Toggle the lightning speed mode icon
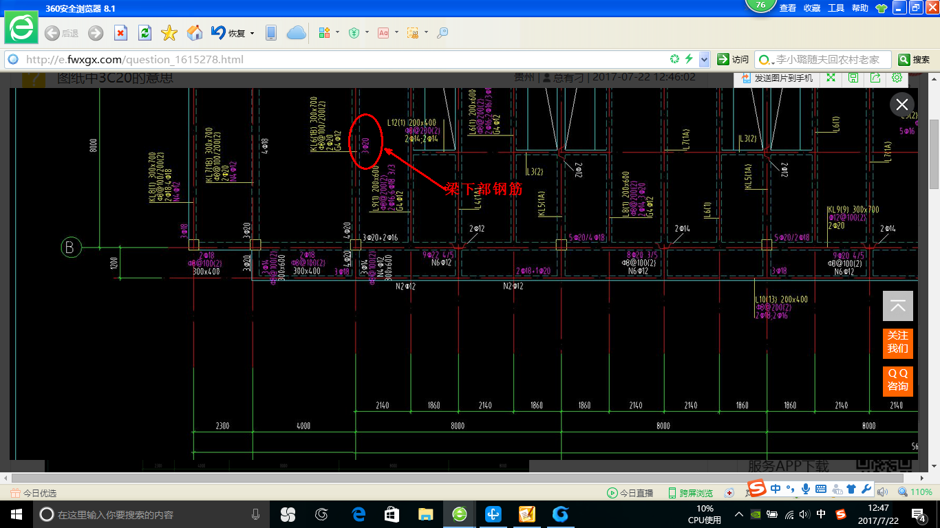 coord(688,59)
